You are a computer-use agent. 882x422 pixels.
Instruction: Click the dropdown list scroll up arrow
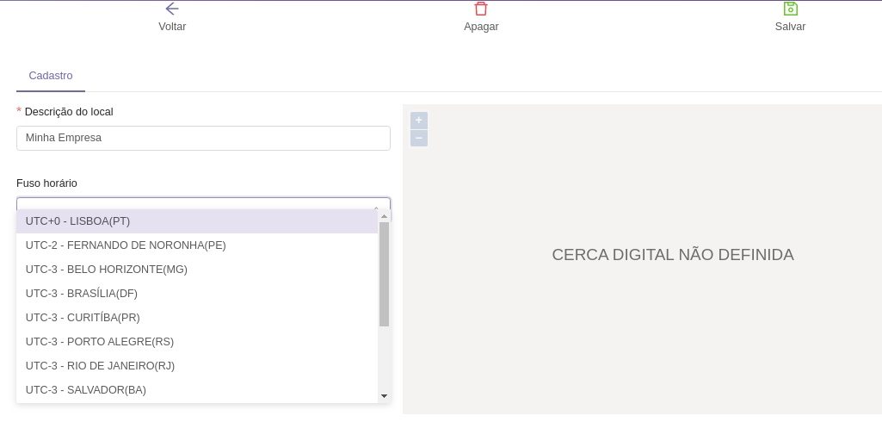tap(384, 216)
